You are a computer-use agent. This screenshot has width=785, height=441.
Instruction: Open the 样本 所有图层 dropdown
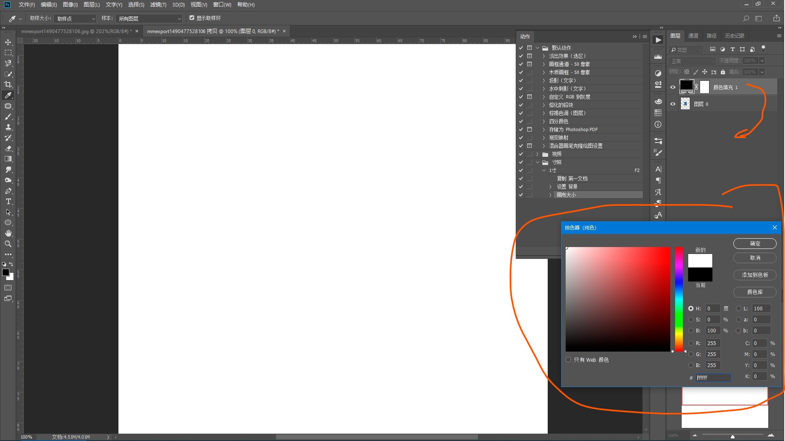(x=149, y=19)
